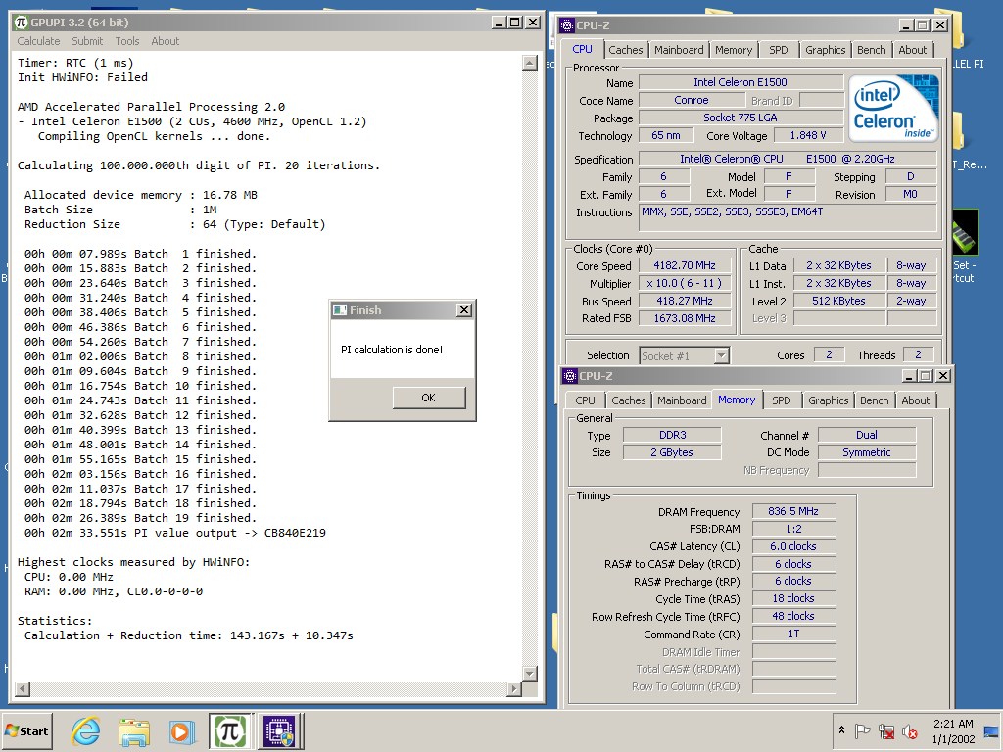1003x752 pixels.
Task: Select the Bench tab in lower CPU-Z window
Action: [x=875, y=400]
